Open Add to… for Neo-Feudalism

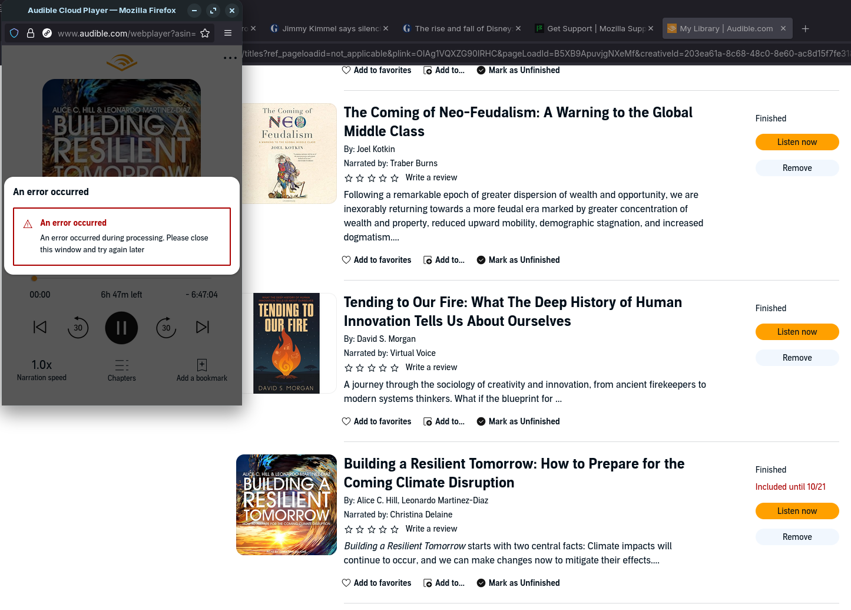(x=444, y=260)
